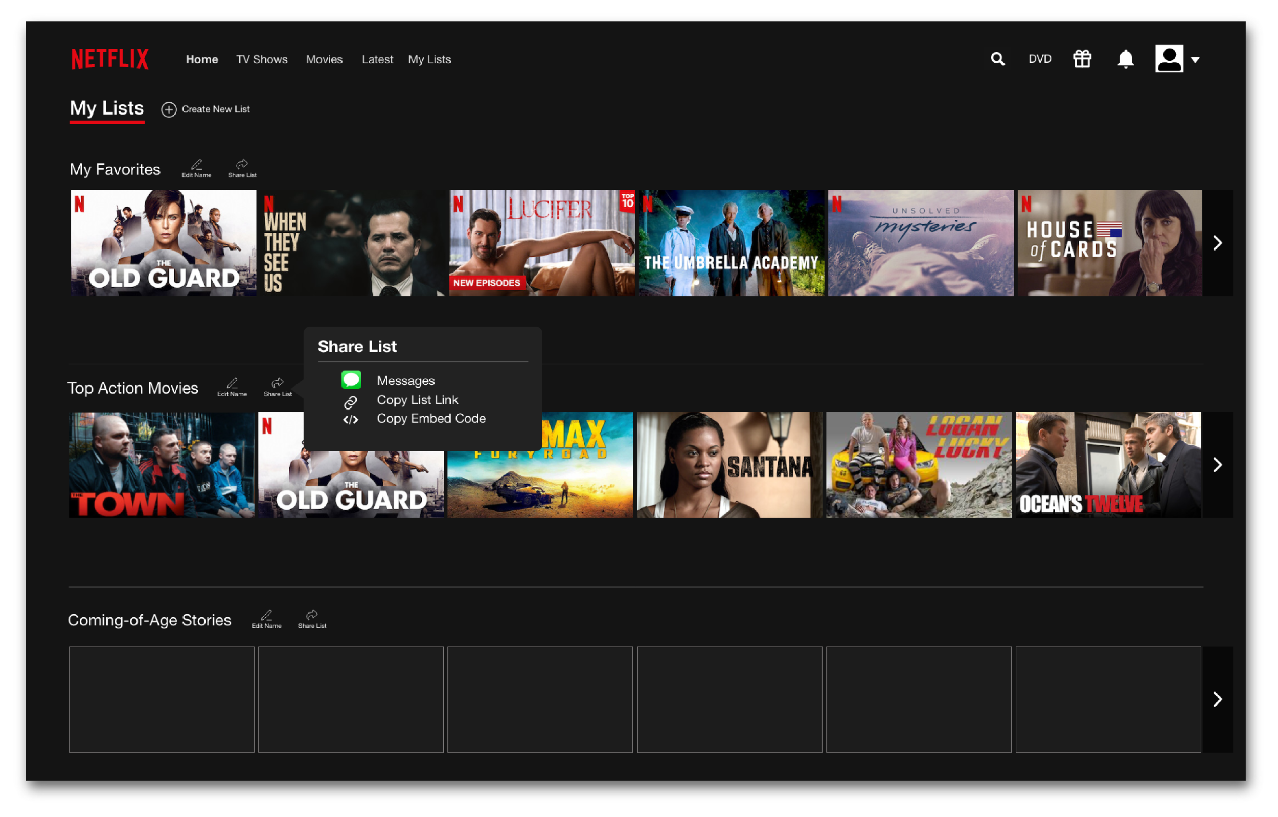Click Share List for Top Action Movies
The width and height of the screenshot is (1278, 817).
(278, 388)
